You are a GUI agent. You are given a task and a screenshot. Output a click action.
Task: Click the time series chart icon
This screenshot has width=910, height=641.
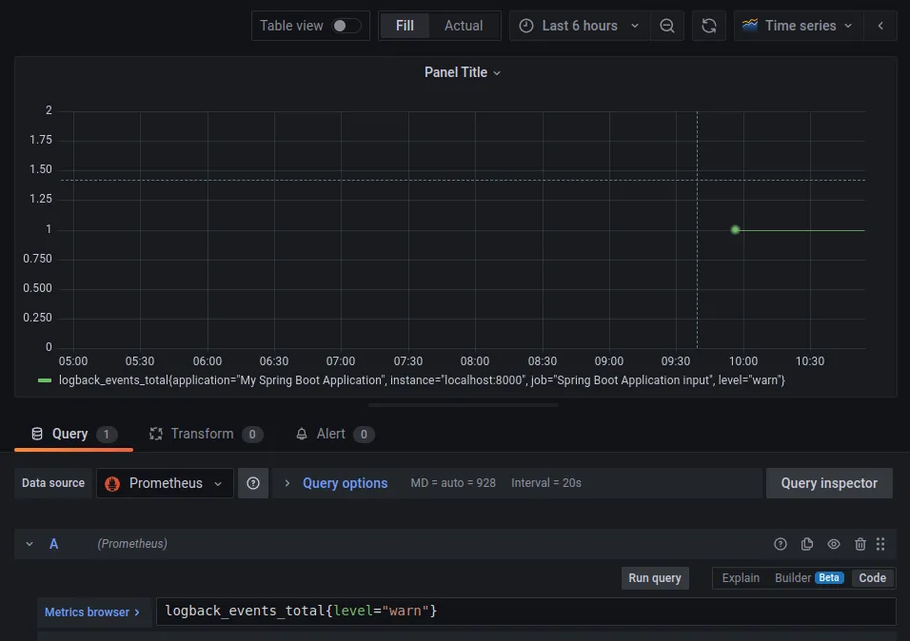pyautogui.click(x=750, y=25)
